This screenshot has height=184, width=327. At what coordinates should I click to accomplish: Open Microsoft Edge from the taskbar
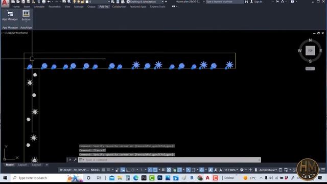136,178
